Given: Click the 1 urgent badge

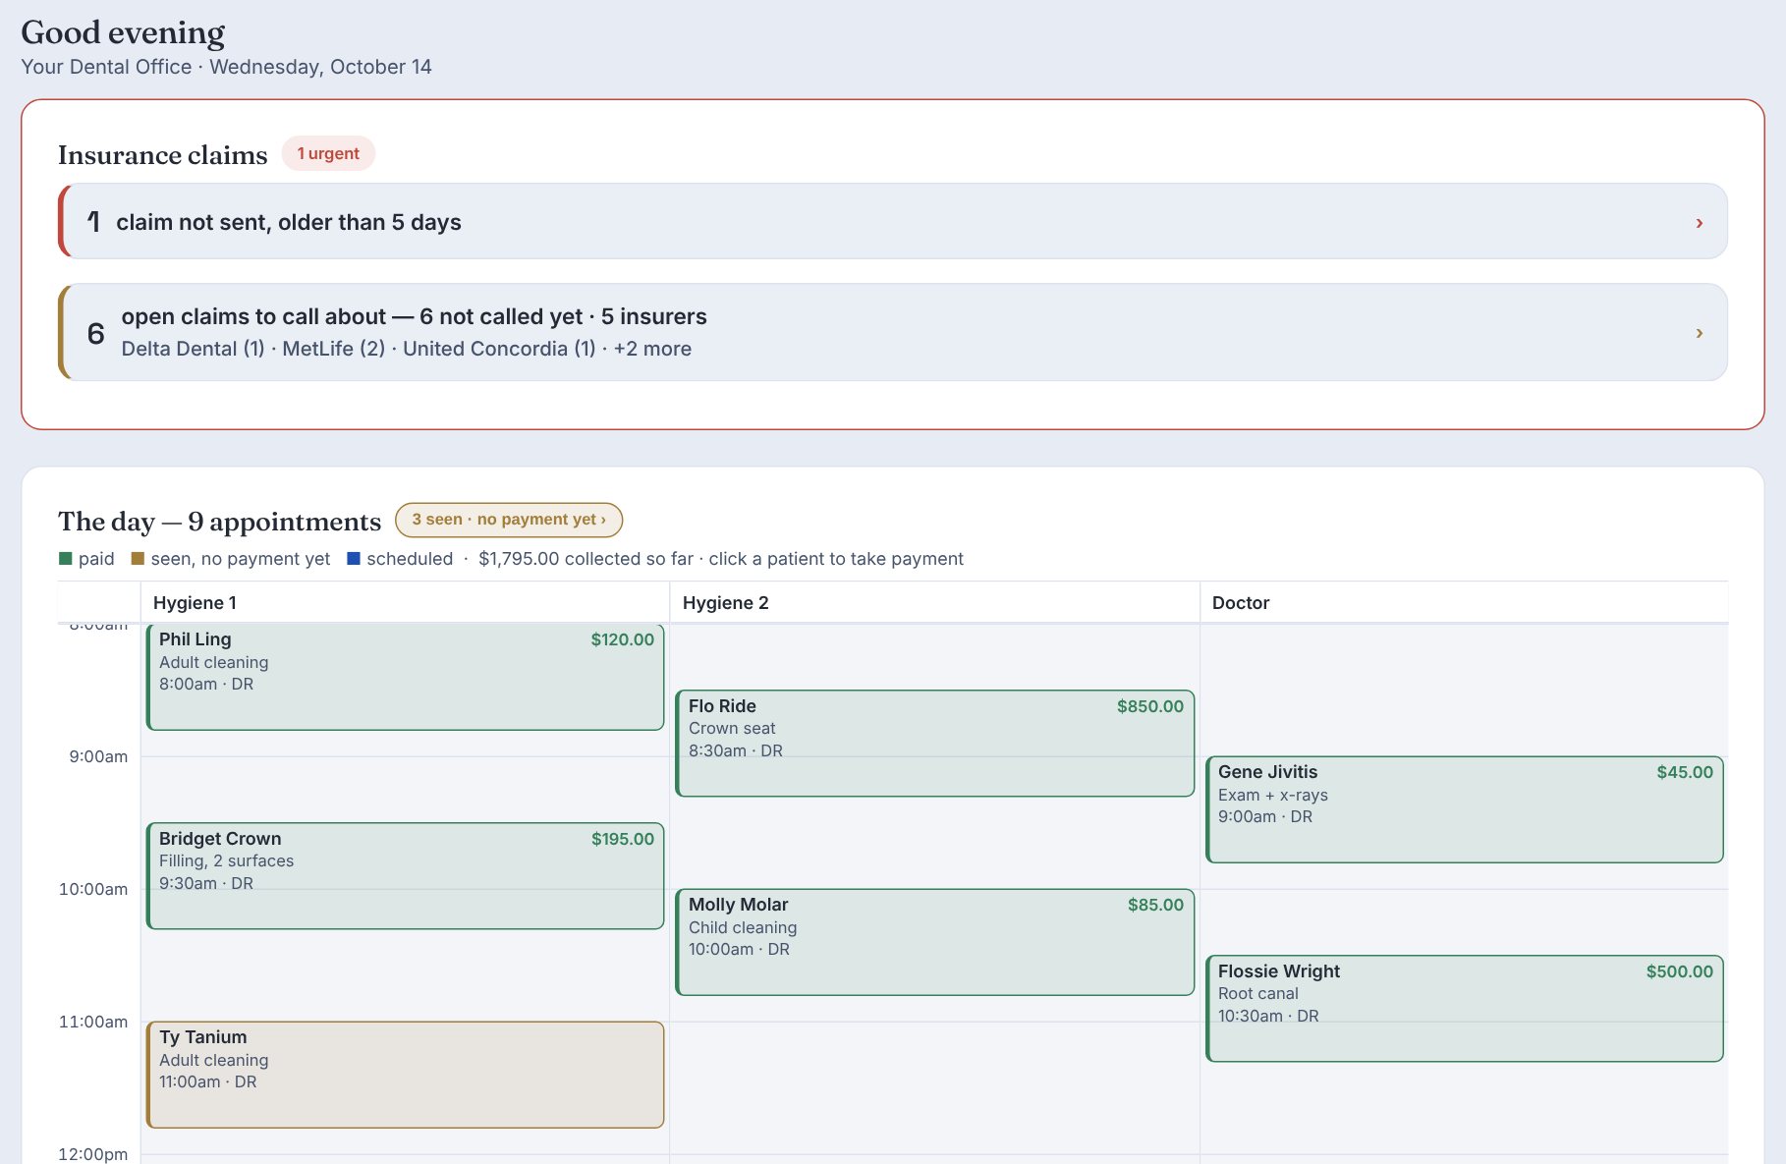Looking at the screenshot, I should [328, 153].
